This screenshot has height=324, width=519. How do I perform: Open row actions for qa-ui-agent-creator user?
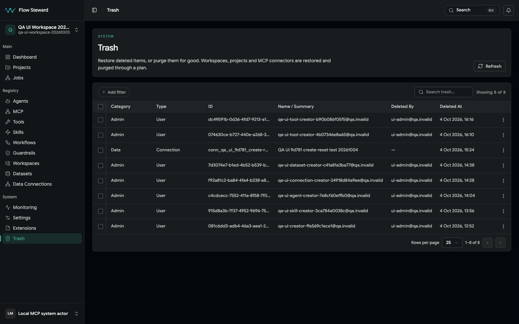(x=503, y=196)
